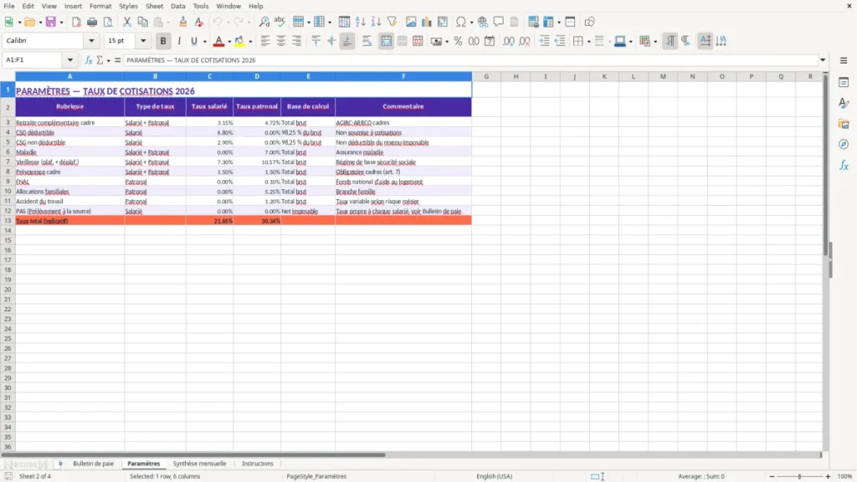The width and height of the screenshot is (857, 482).
Task: Cut the selection with scissors icon
Action: pos(127,22)
